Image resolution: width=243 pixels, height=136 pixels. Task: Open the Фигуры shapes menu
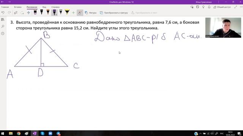pos(91,13)
